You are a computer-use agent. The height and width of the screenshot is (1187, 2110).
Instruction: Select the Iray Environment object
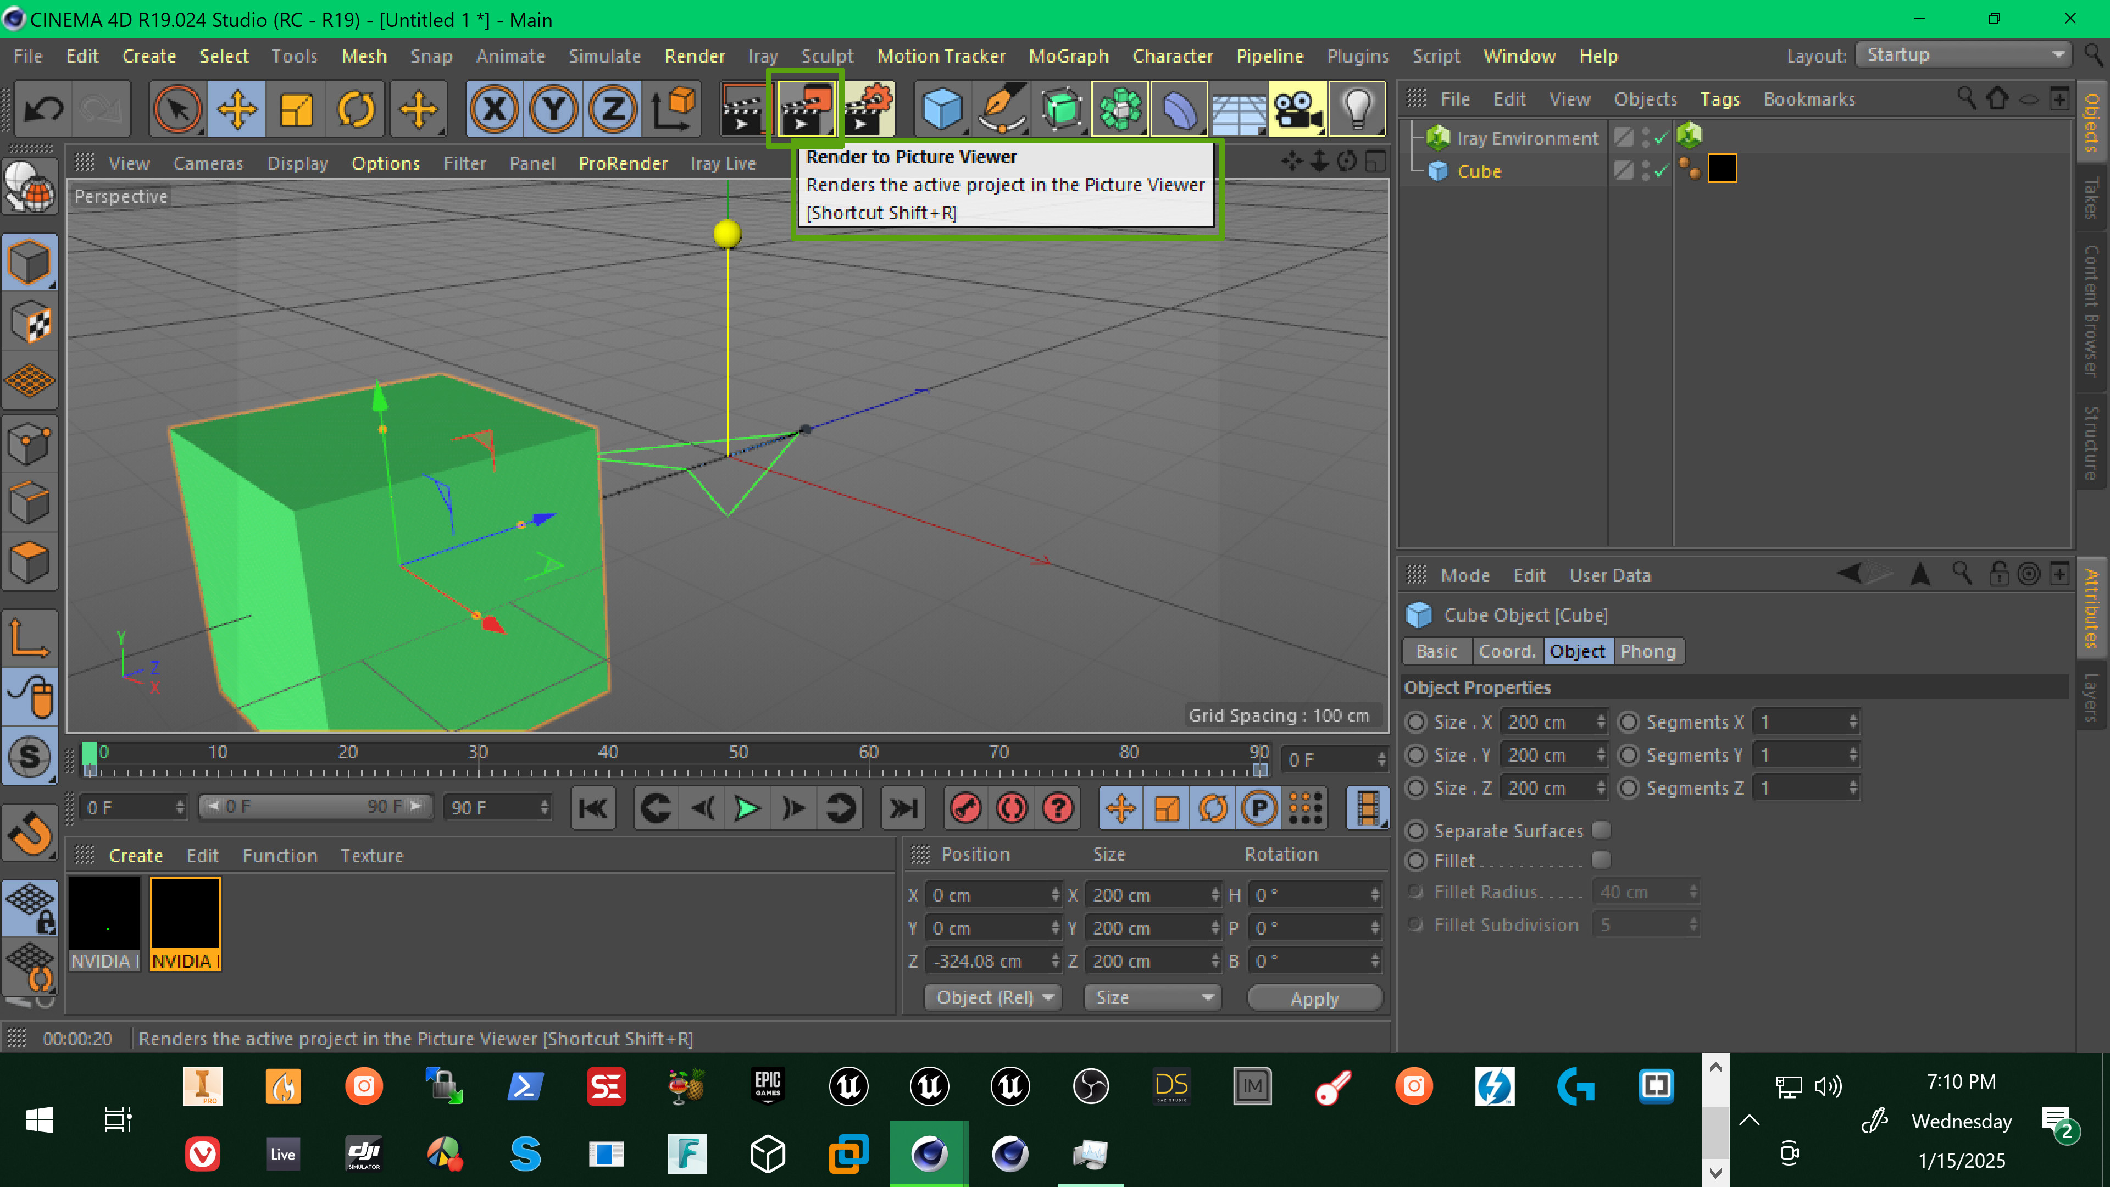coord(1527,138)
